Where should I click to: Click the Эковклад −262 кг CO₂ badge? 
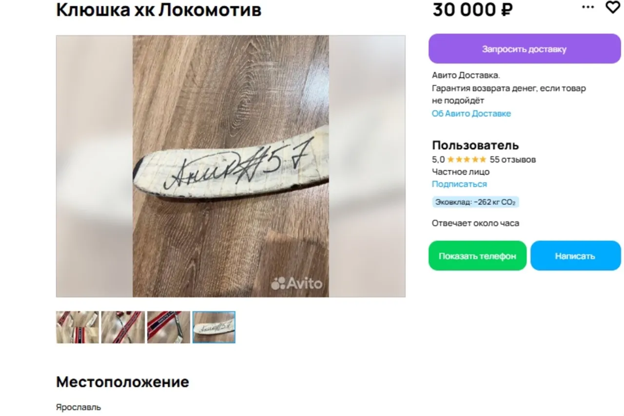(475, 202)
